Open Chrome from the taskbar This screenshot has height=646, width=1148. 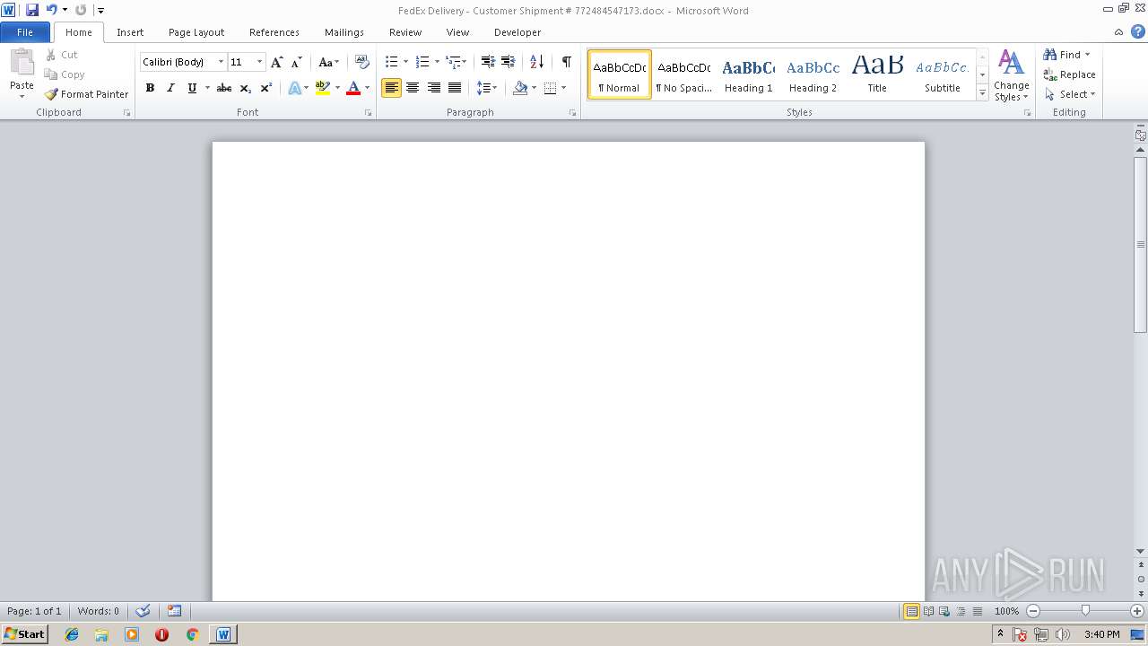click(x=191, y=634)
